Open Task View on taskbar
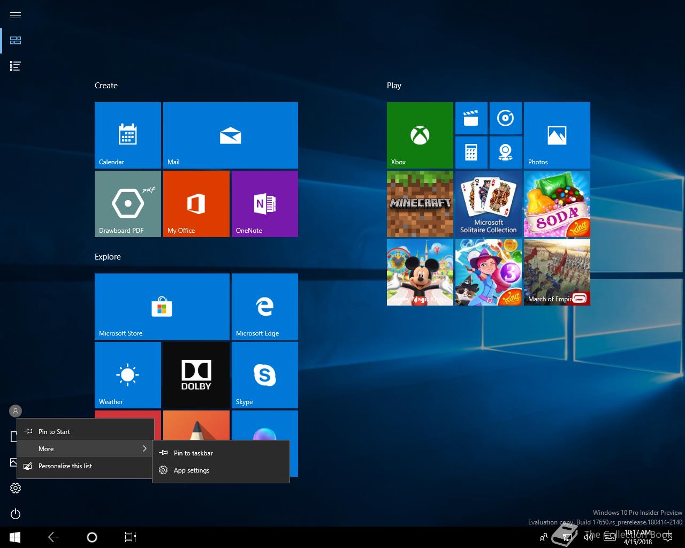 click(x=131, y=537)
